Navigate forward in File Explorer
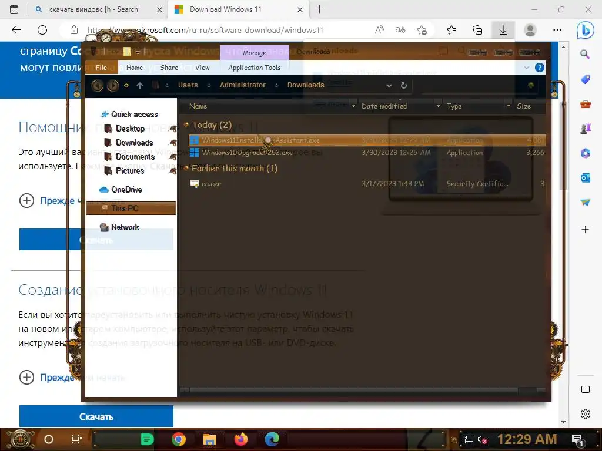 [112, 85]
